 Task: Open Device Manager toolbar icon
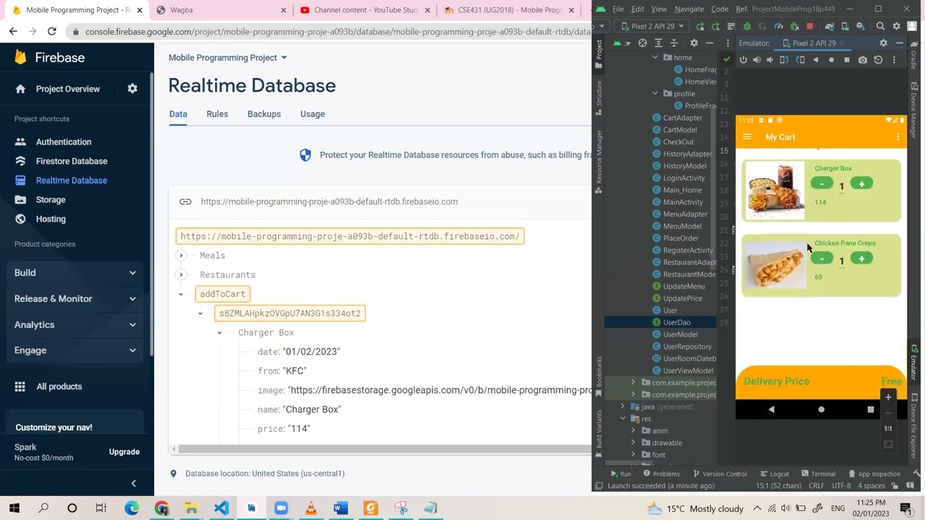(x=846, y=26)
